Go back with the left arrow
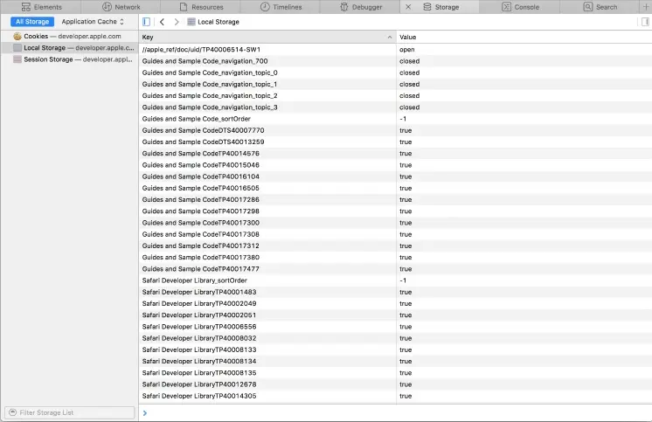 pyautogui.click(x=163, y=22)
